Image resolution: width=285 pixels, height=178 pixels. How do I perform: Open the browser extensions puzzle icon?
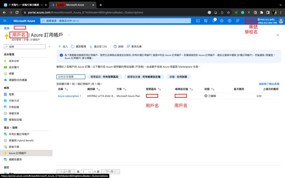[x=262, y=13]
